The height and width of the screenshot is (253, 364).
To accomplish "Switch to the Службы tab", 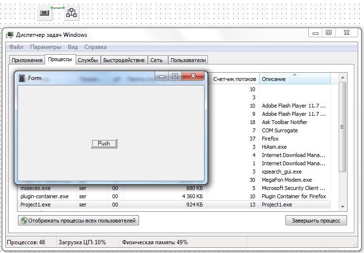I will 88,60.
